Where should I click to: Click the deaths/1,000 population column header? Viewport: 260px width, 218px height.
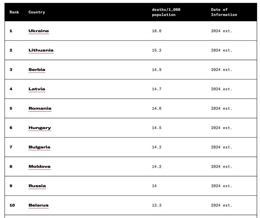tap(166, 12)
